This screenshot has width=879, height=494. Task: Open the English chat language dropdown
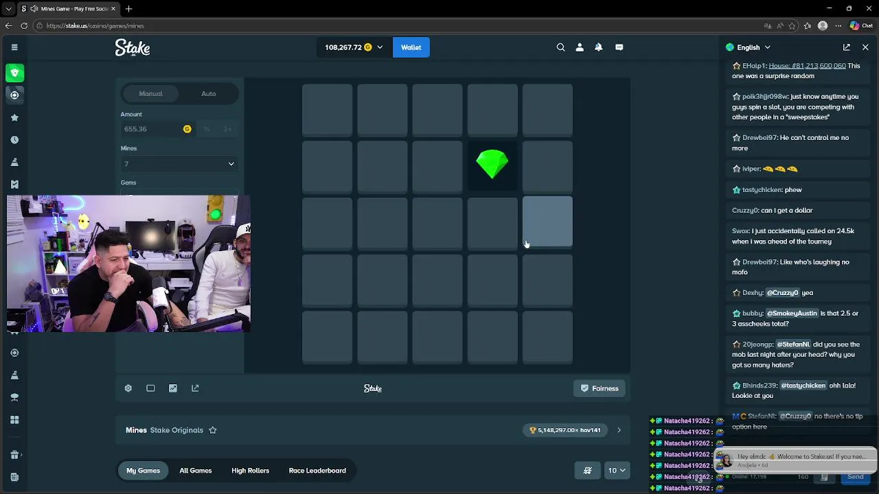coord(749,47)
